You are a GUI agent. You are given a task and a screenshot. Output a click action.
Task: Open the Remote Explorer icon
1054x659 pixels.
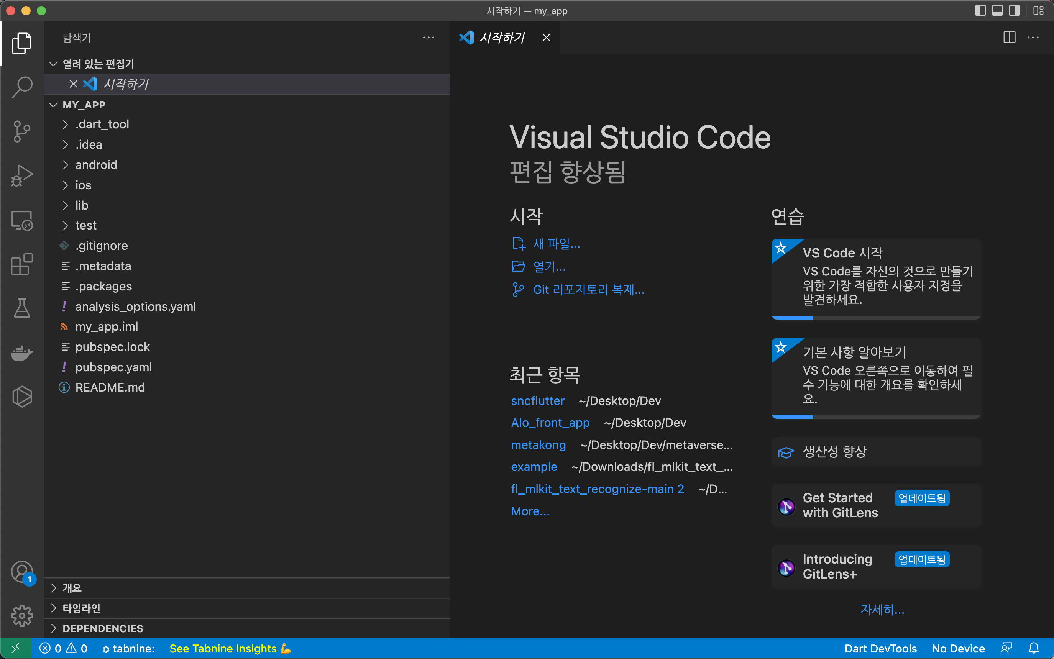click(21, 220)
